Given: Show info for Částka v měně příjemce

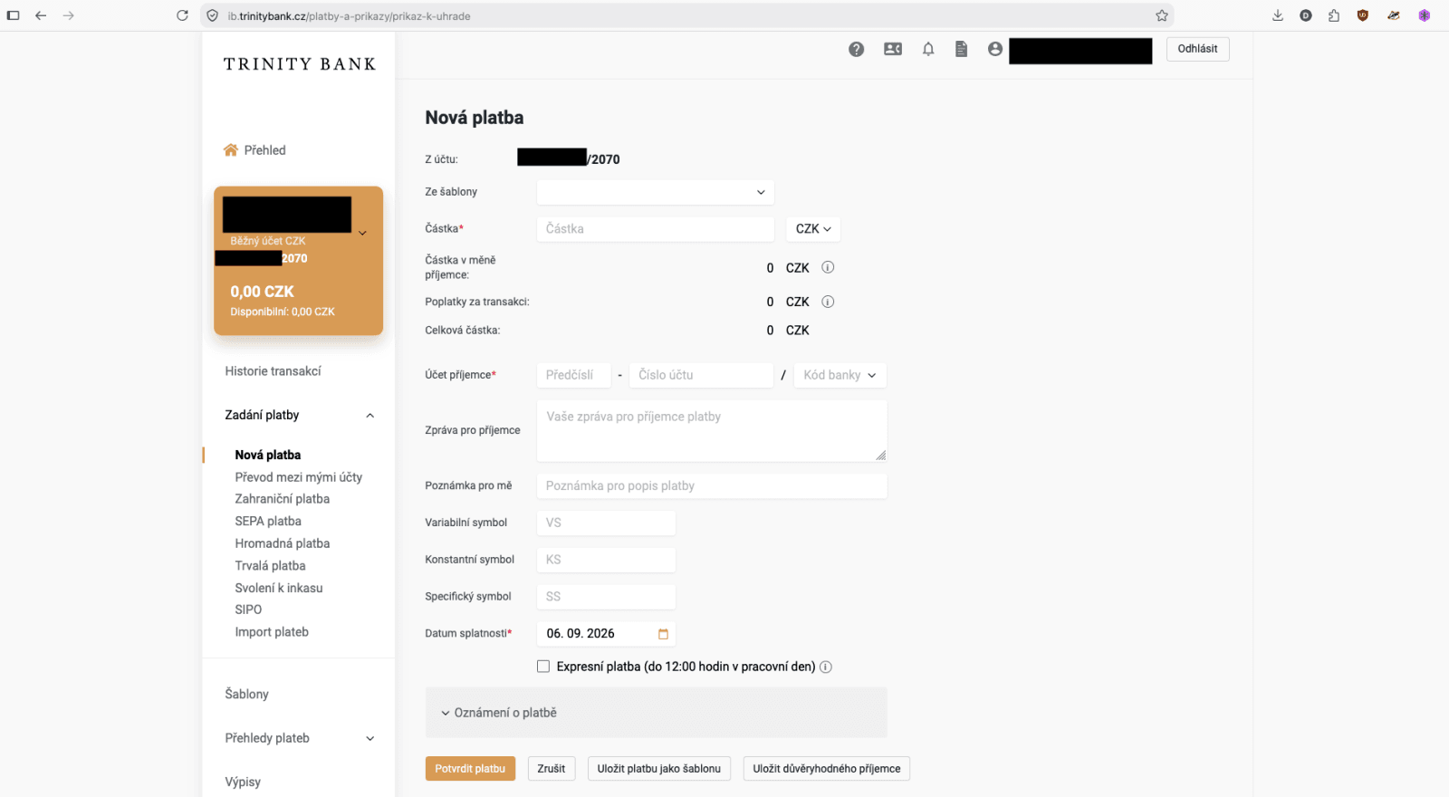Looking at the screenshot, I should click(x=828, y=267).
